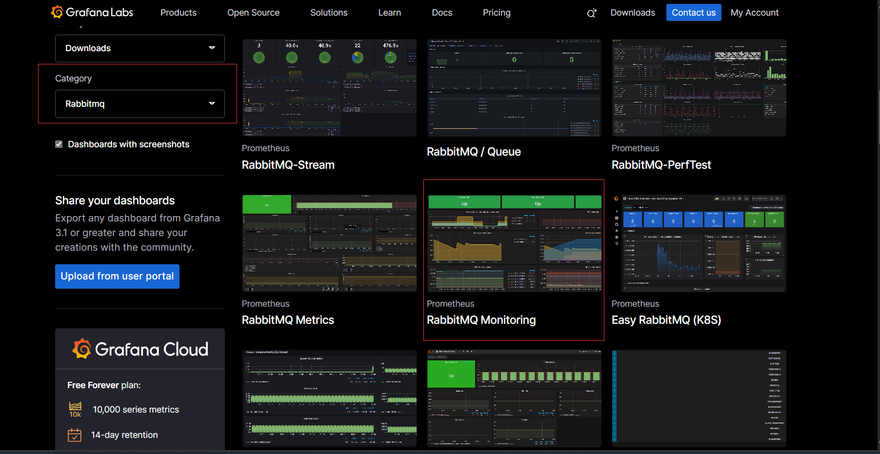Click the RabbitMQ Metrics screenshot thumbnail
Viewport: 880px width, 454px height.
coord(329,243)
